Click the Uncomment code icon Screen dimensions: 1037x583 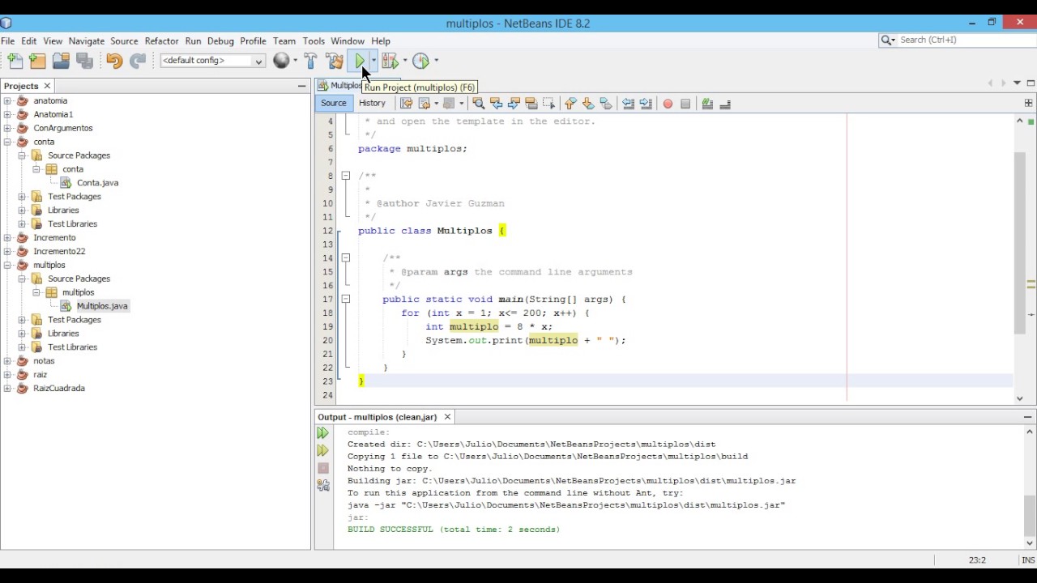pyautogui.click(x=725, y=104)
